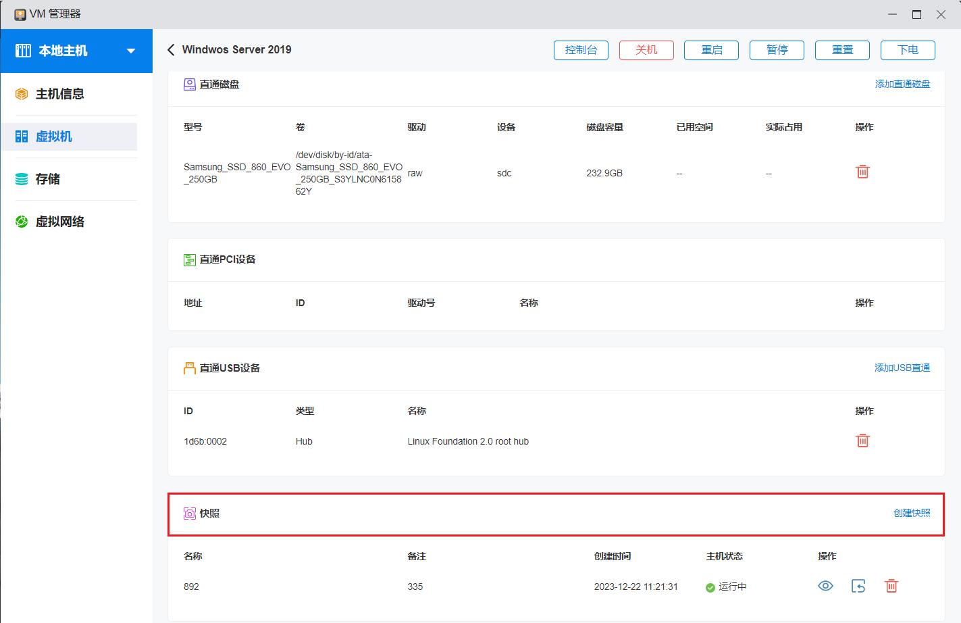This screenshot has height=623, width=961.
Task: Click the 驱动号 column header in PCI table
Action: pyautogui.click(x=421, y=303)
